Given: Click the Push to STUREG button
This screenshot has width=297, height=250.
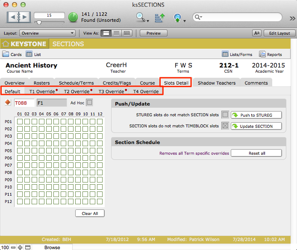Looking at the screenshot, I should [256, 115].
